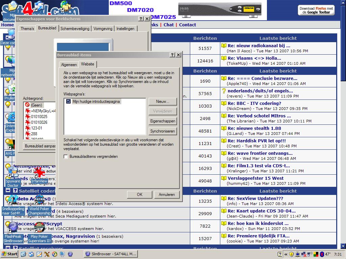Launch Windows Media Player from quick launch
Screen dimensions: 346x259
[54, 254]
